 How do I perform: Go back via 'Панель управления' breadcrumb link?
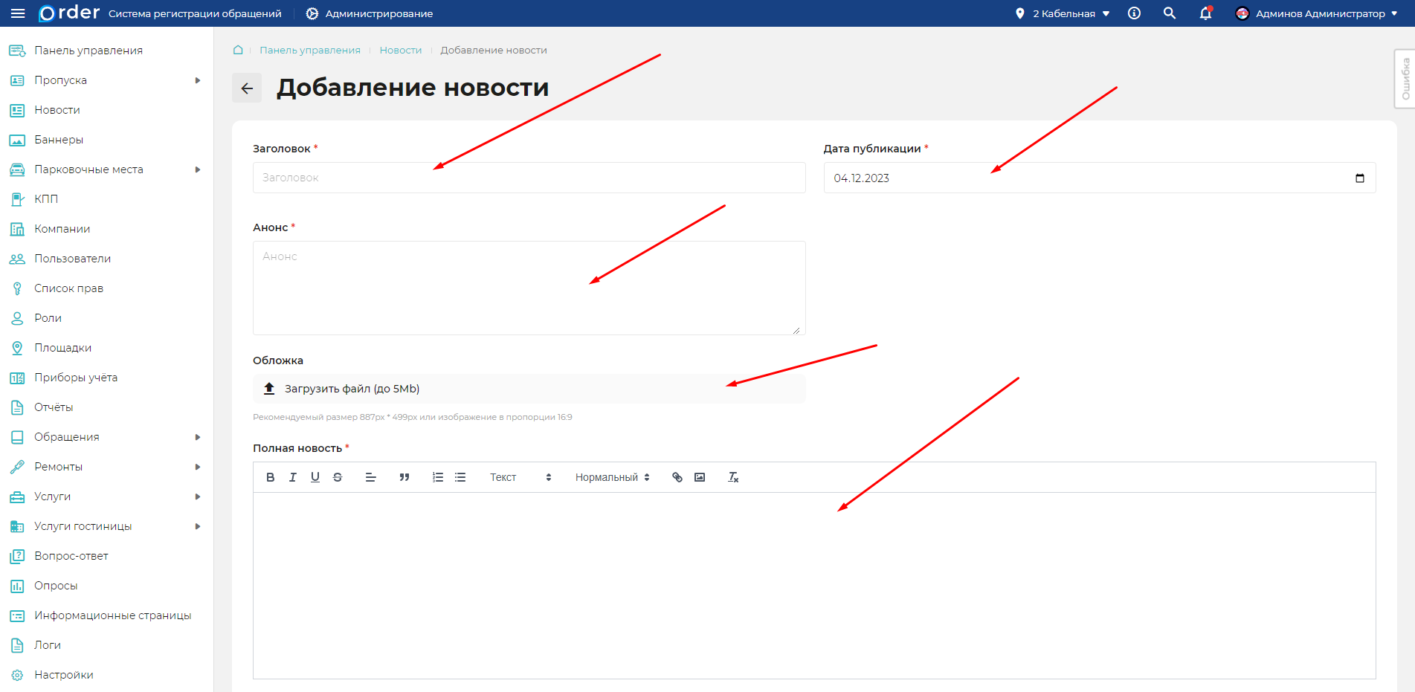[309, 50]
